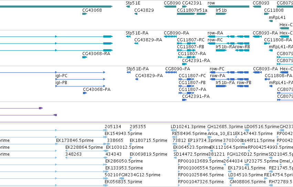This screenshot has width=293, height=187.
Task: Select the Ir51b-PA protein label
Action: [x=225, y=83]
